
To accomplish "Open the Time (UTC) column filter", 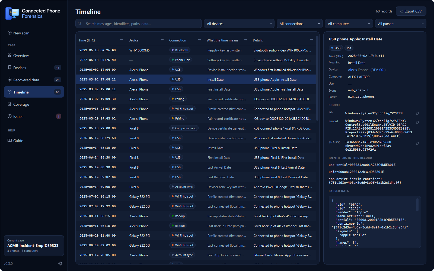I will [122, 40].
